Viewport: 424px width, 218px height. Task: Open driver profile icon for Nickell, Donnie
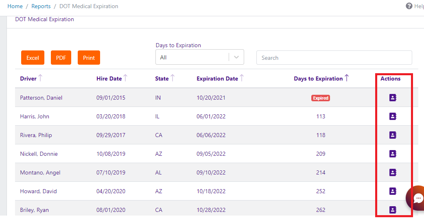[393, 154]
